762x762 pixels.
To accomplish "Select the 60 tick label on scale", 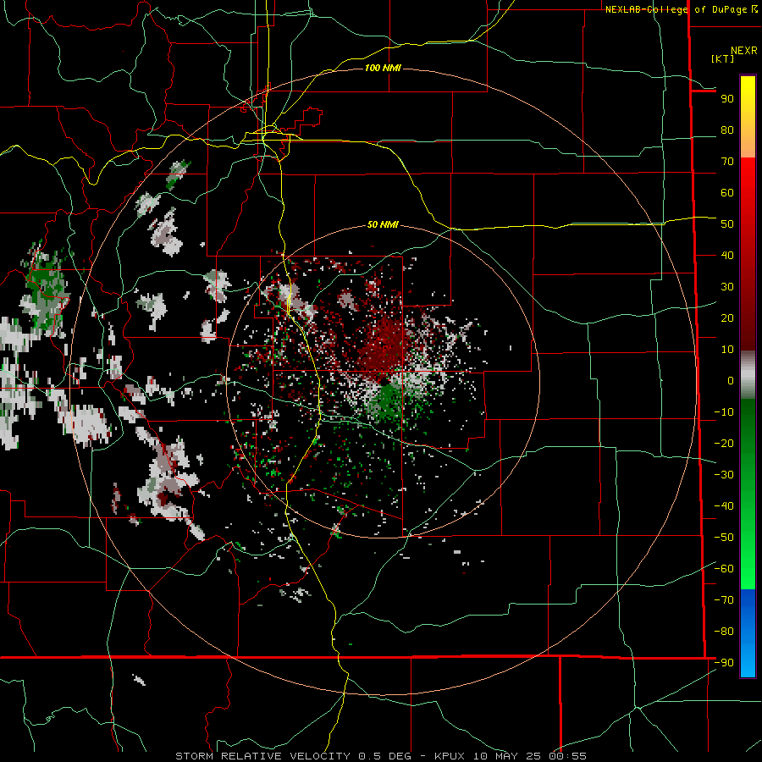I will click(727, 193).
